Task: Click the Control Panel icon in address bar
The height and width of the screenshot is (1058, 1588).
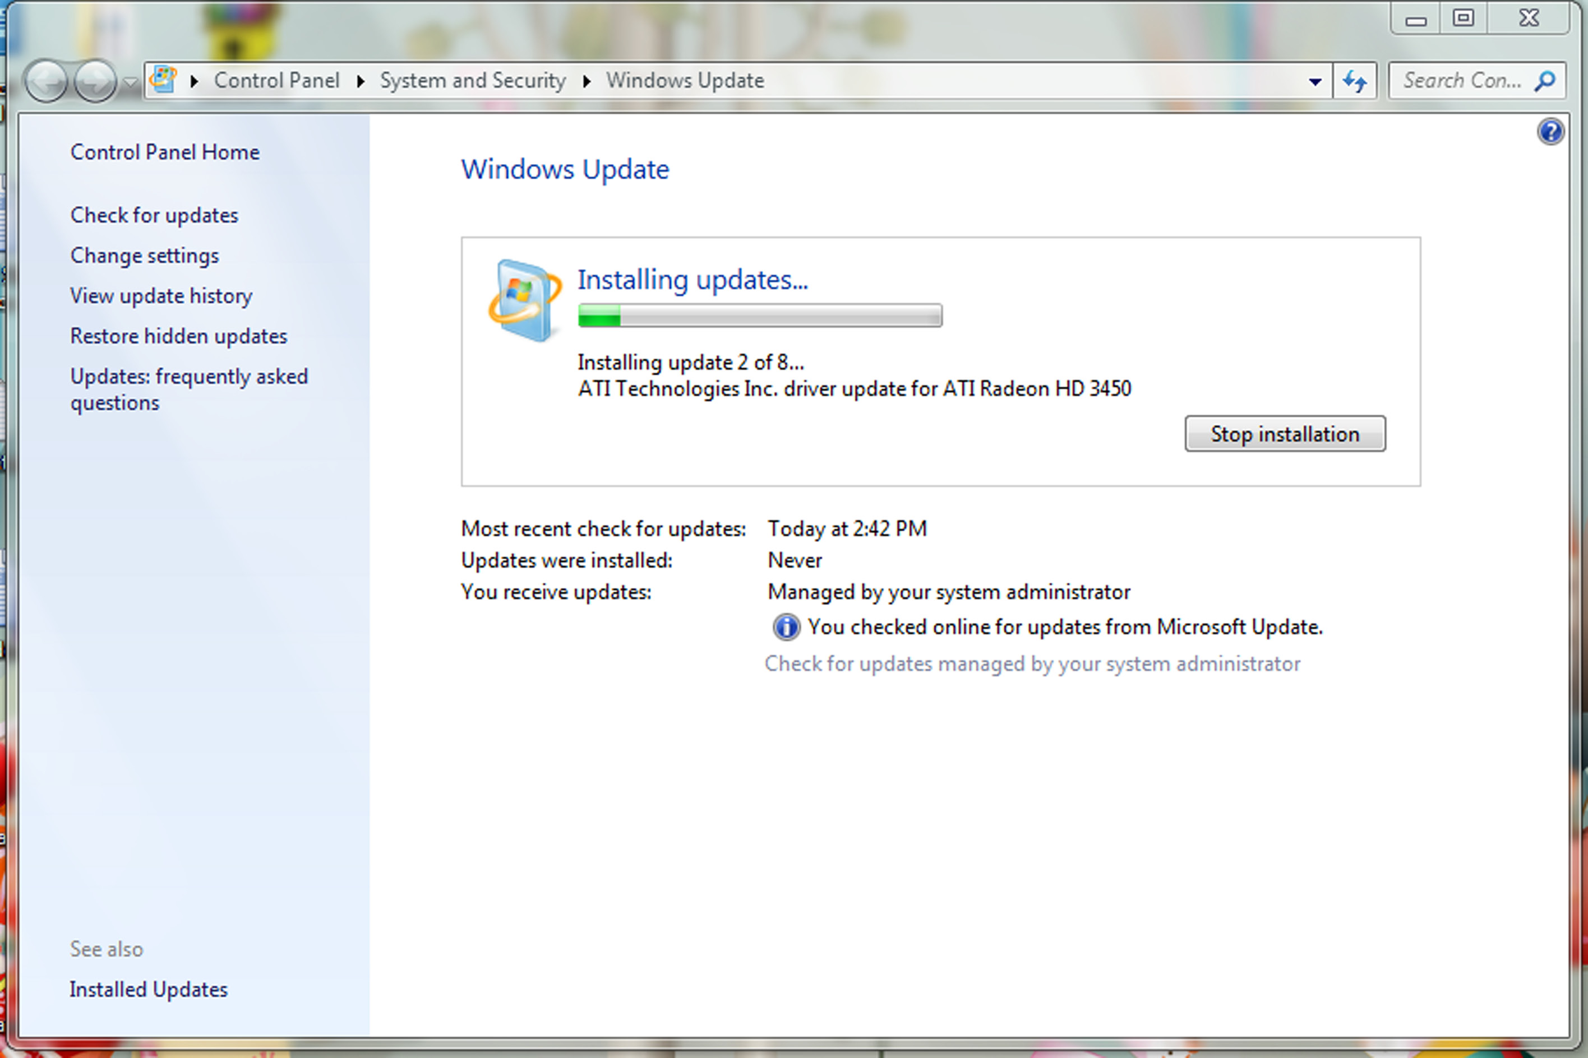Action: 163,80
